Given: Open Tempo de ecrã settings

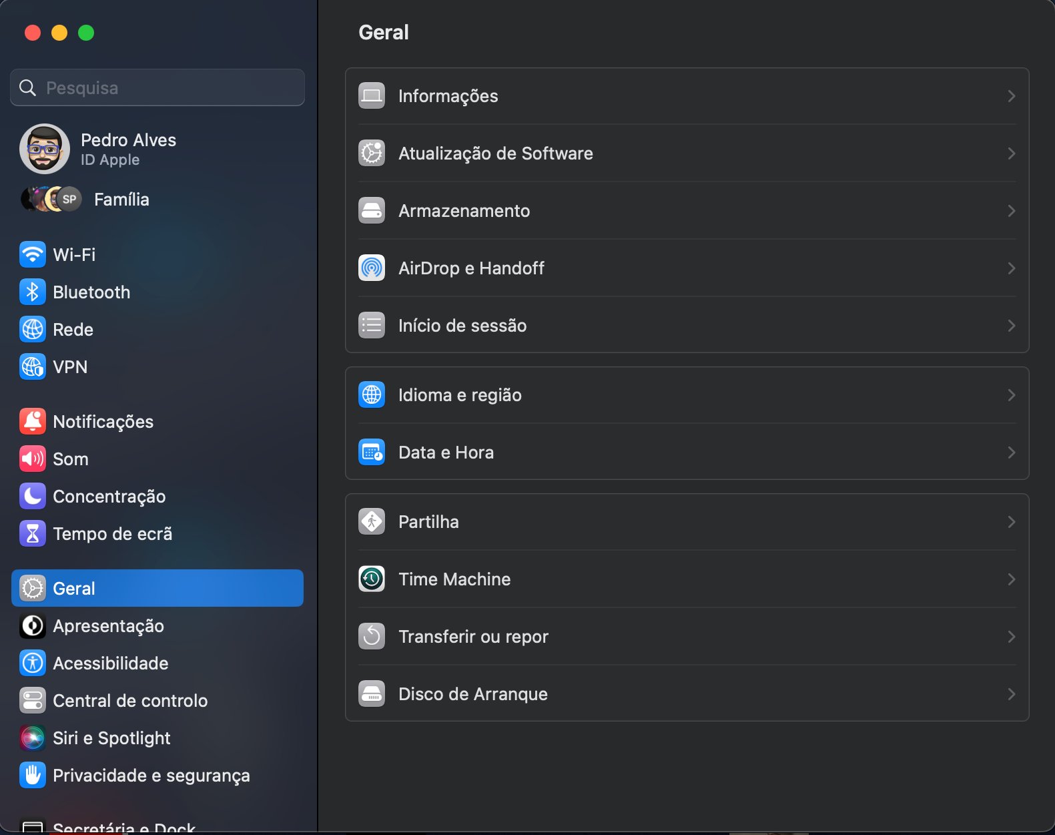Looking at the screenshot, I should pos(157,533).
